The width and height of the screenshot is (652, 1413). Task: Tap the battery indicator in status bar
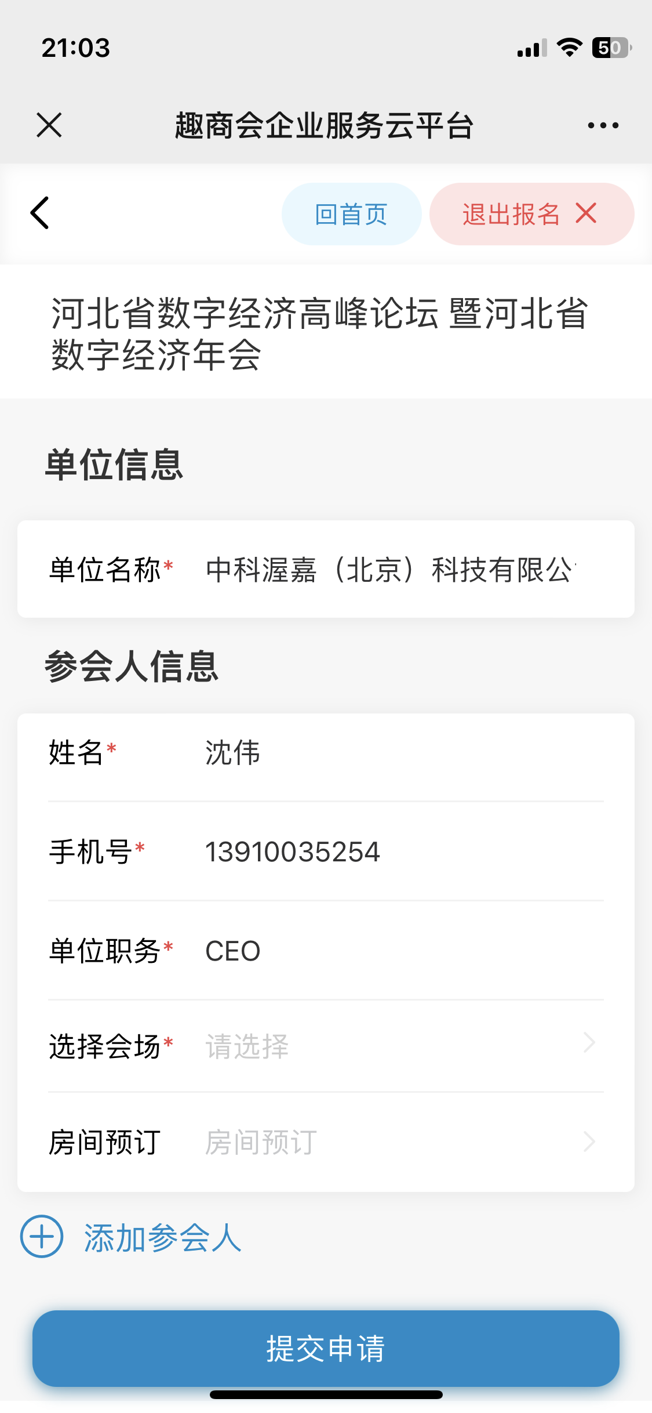point(611,48)
